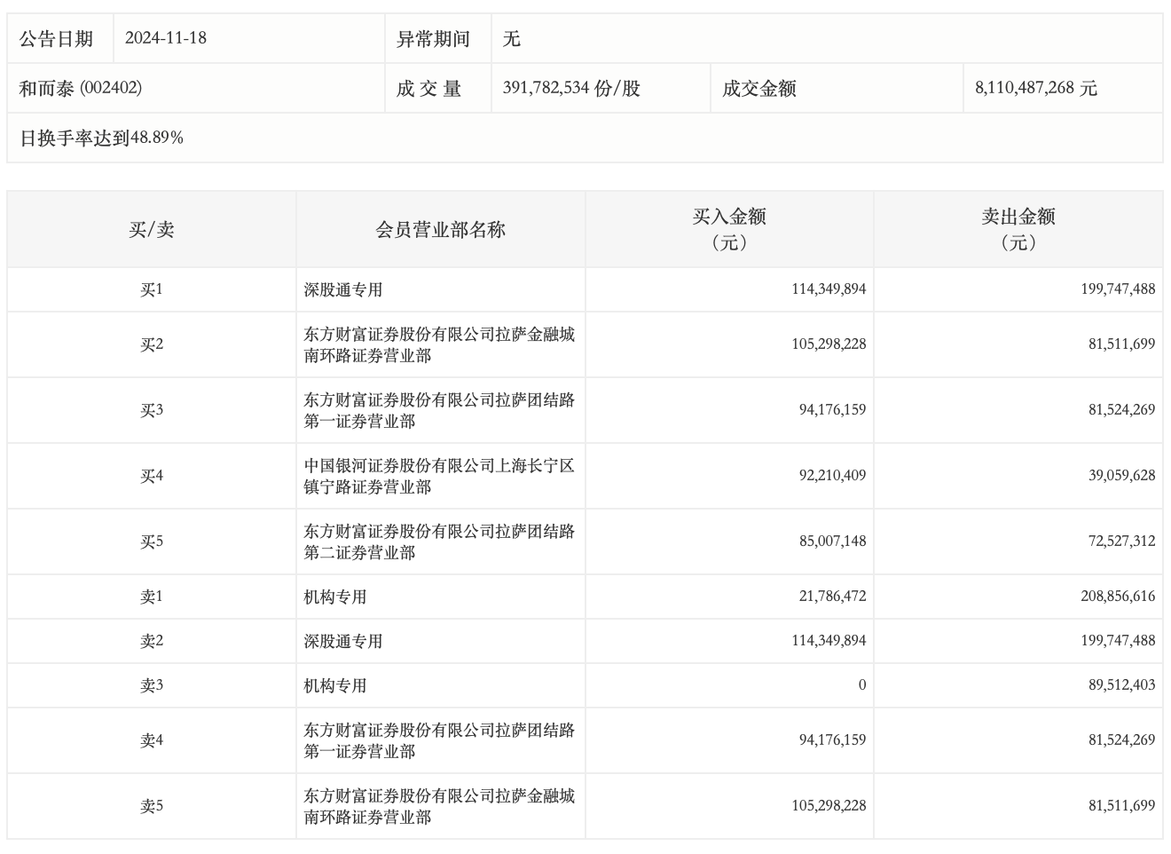
Task: Open 中国银河证券上海长宁区镇宁路 branch
Action: point(439,477)
